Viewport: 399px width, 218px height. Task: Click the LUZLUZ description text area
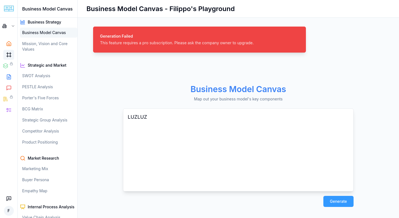pyautogui.click(x=238, y=150)
